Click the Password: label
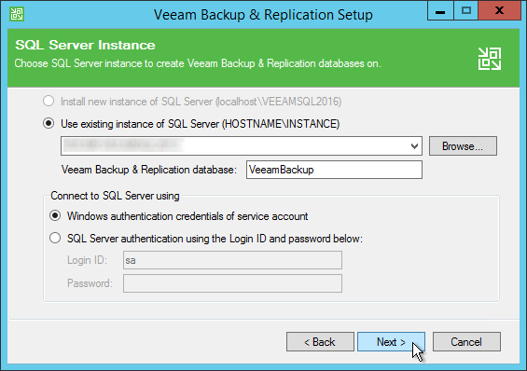 tap(90, 283)
